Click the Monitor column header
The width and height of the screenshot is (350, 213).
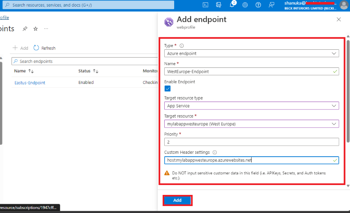(x=150, y=71)
